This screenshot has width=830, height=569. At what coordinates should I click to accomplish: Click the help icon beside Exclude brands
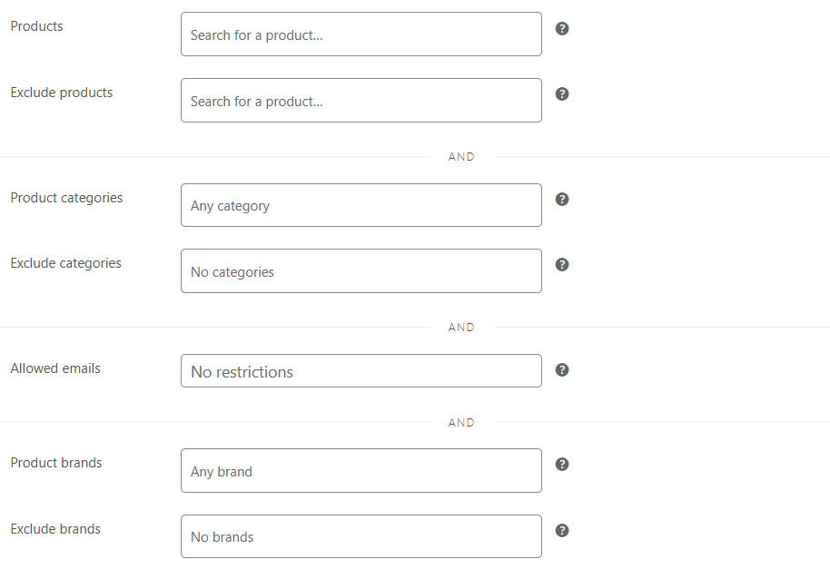[562, 530]
